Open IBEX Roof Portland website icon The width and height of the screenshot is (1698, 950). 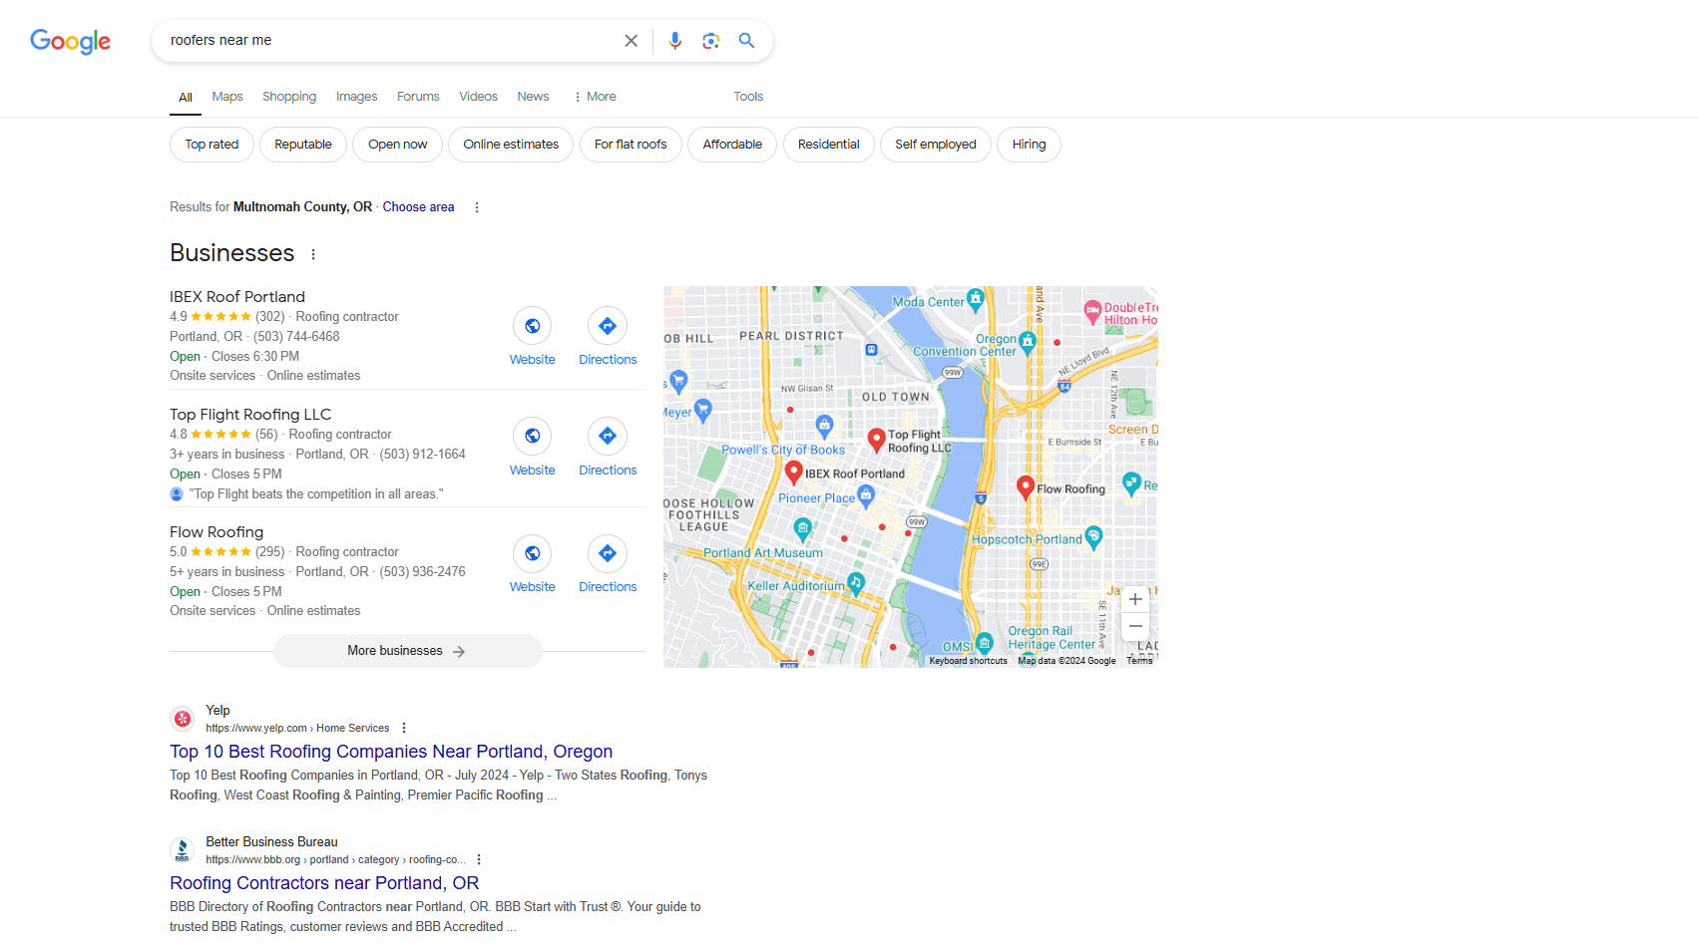pos(533,326)
